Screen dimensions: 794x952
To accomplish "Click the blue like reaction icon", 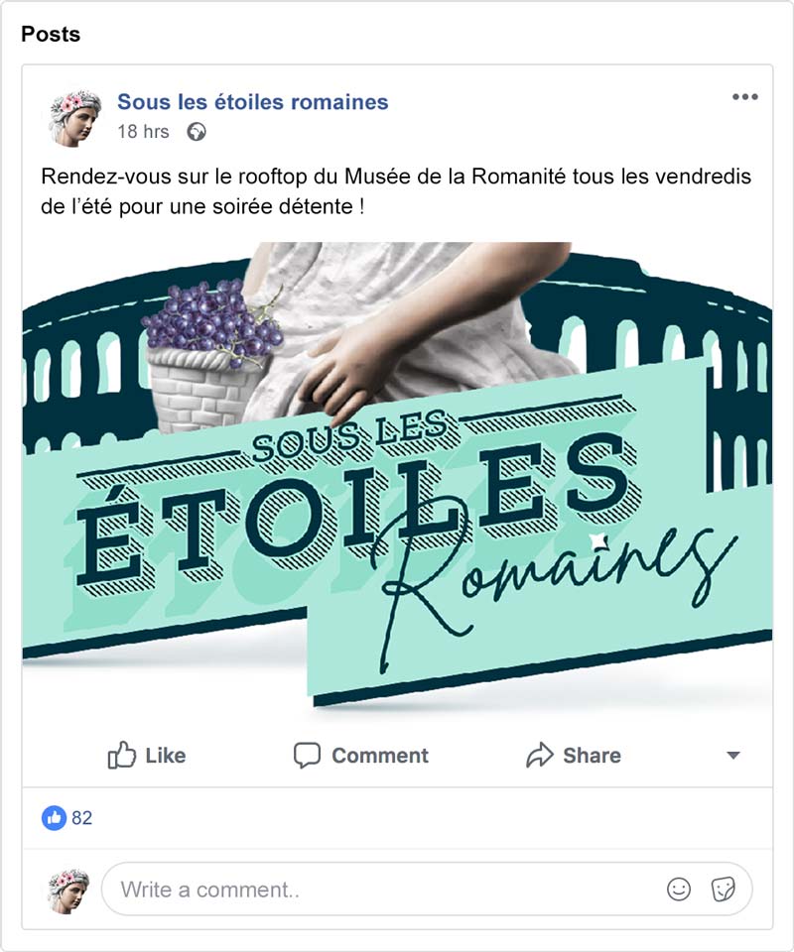I will 54,818.
